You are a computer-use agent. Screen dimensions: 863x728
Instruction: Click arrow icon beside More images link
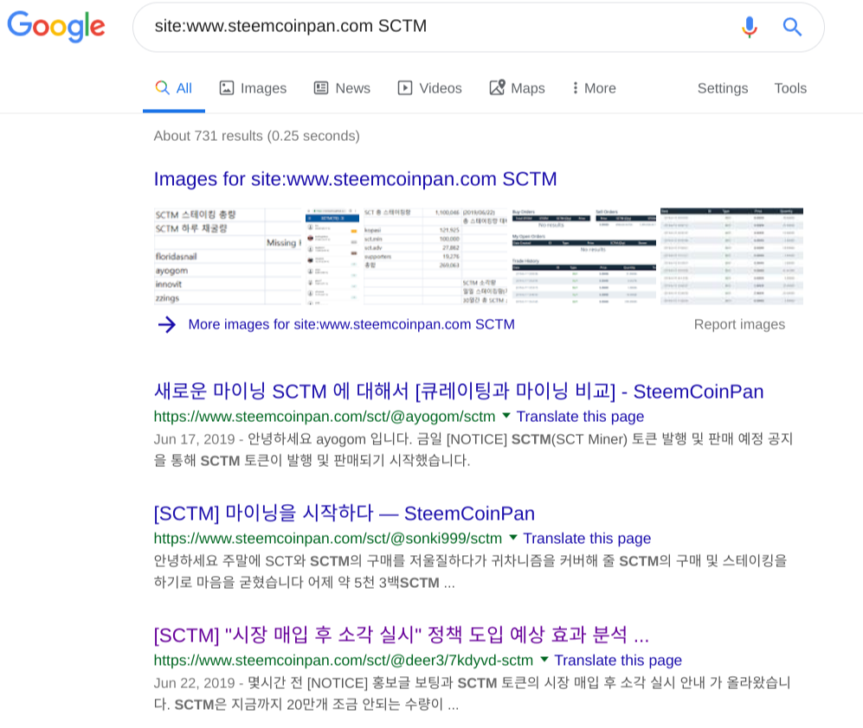167,324
